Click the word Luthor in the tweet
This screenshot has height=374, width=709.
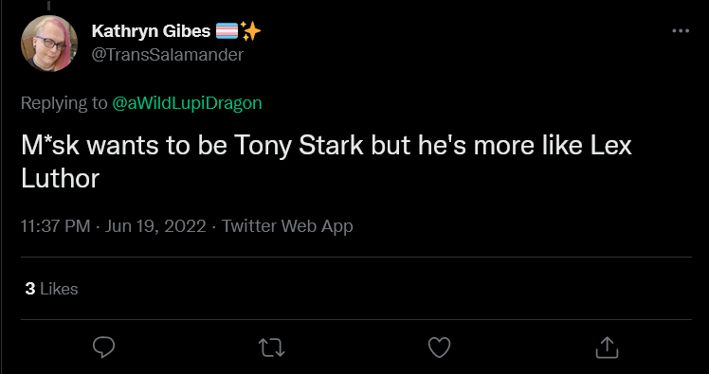[60, 179]
